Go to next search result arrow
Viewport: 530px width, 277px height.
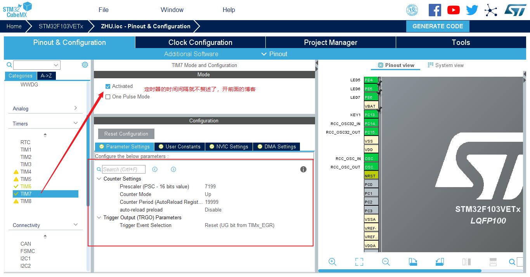pos(173,169)
